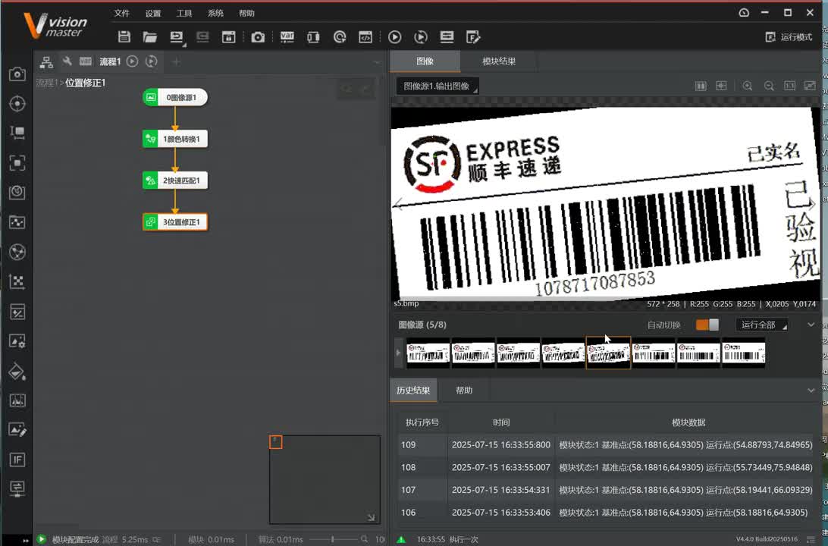
Task: Open the 设置 menu
Action: (152, 13)
